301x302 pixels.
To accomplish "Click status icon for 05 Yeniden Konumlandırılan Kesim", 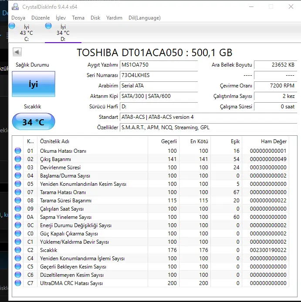I will [18, 184].
